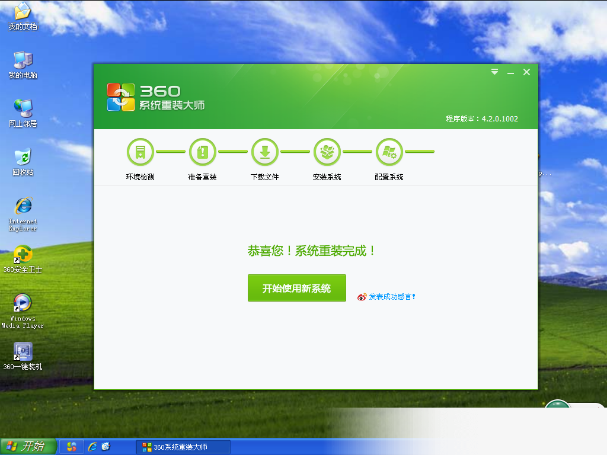This screenshot has width=607, height=455.
Task: Click the 安装系统 step label
Action: (327, 177)
